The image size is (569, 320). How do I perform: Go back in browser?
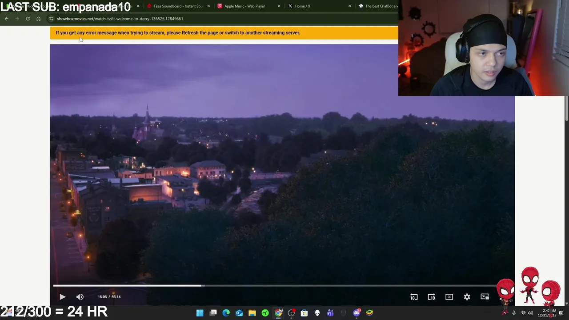click(6, 19)
